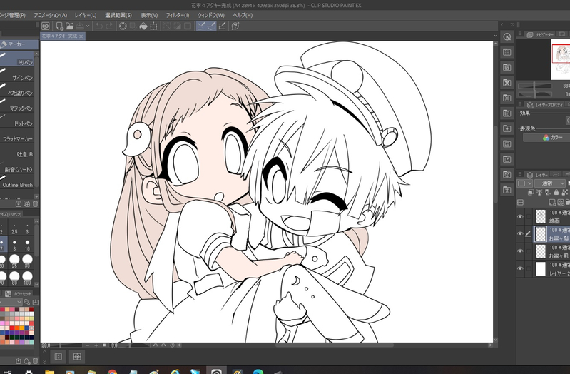Open ヘルプ(H) menu
This screenshot has width=570, height=374.
point(243,15)
